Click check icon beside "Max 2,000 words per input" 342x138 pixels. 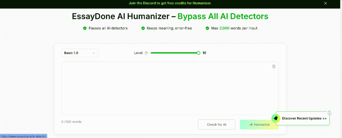207,28
